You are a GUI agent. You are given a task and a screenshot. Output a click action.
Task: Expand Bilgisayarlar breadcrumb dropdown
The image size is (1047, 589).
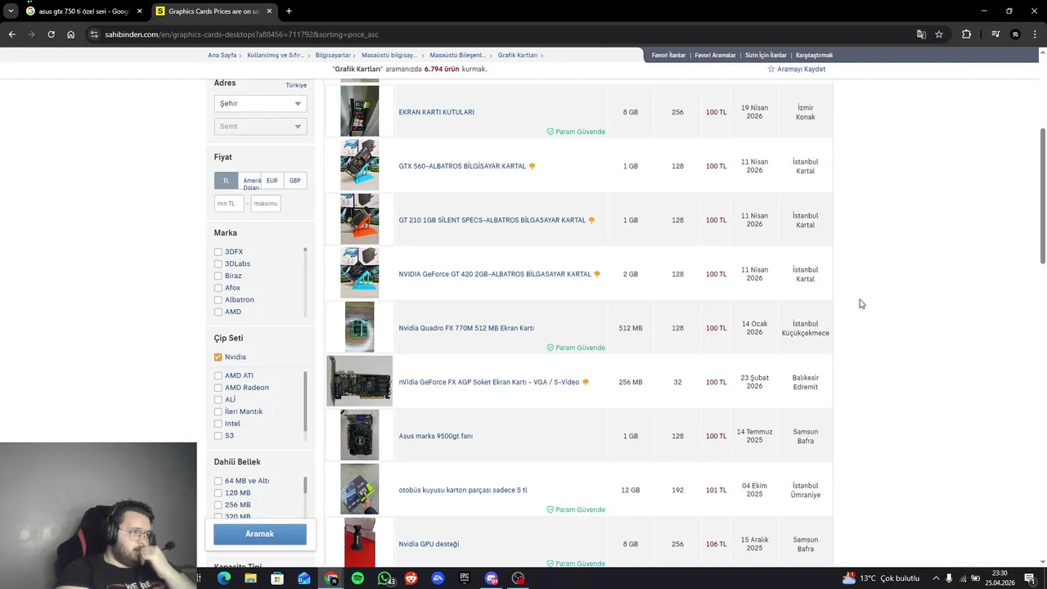click(x=355, y=55)
